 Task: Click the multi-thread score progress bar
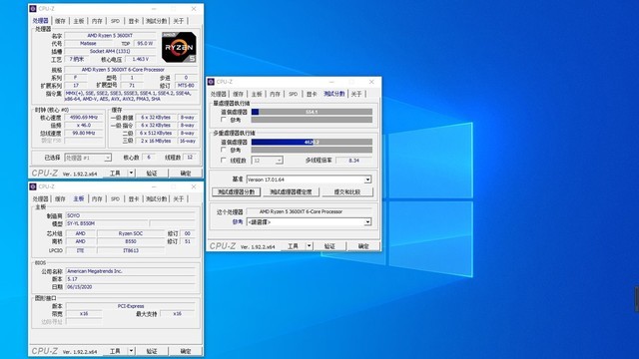coord(312,142)
